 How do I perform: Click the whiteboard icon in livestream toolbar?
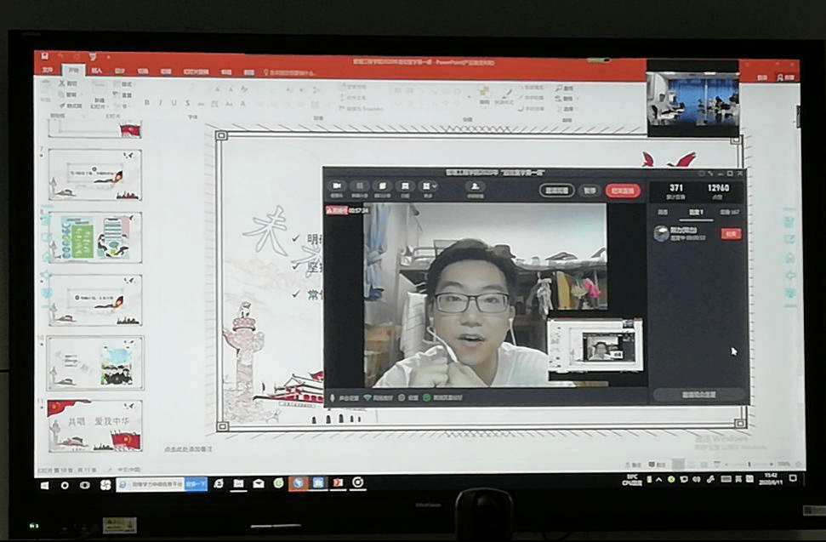[x=405, y=187]
